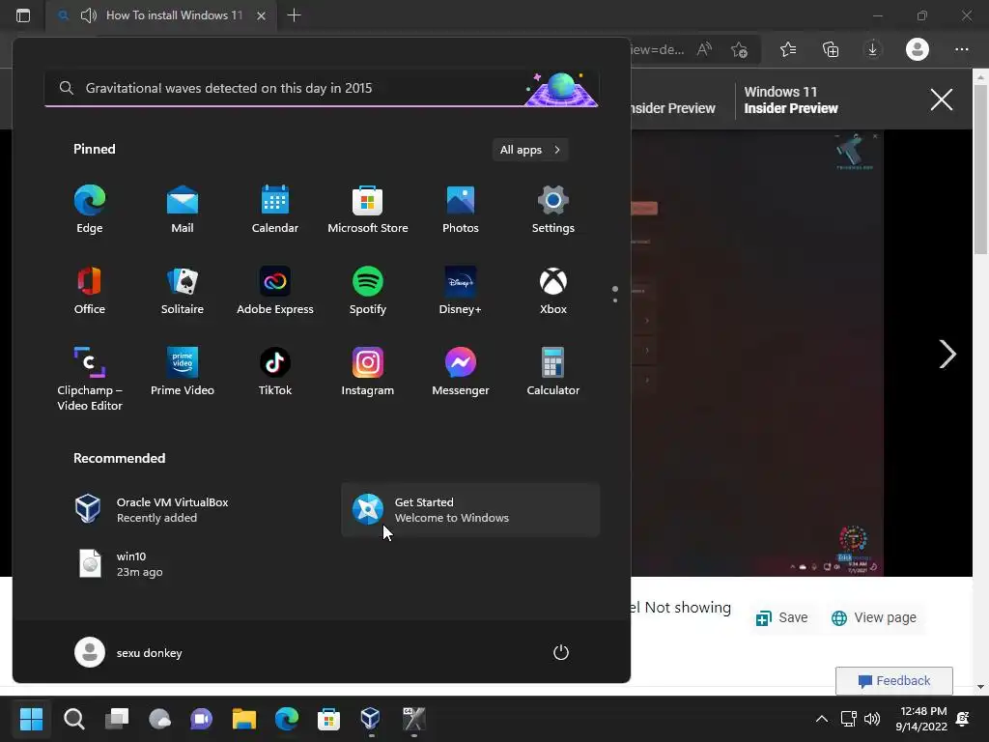Screen dimensions: 989x742
Task: Launch the Photos app
Action: point(461,210)
